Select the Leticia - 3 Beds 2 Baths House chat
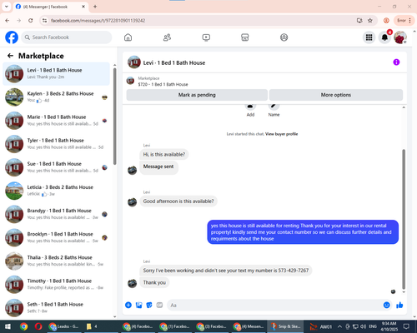 [56, 191]
